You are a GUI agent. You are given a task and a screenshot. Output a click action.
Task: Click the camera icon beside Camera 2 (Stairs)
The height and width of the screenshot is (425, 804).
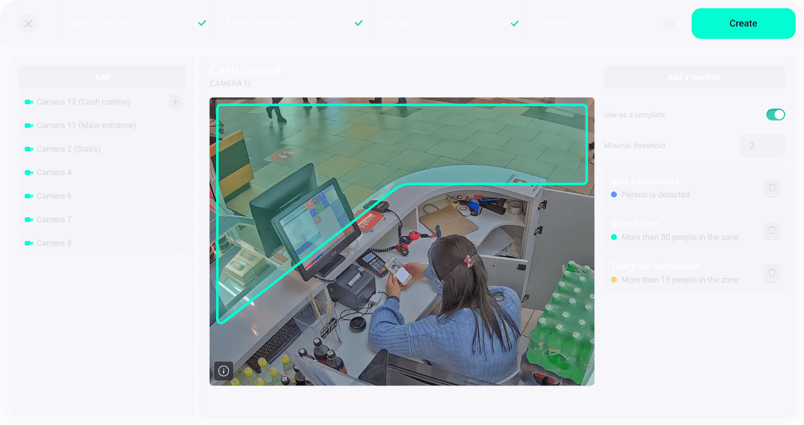click(x=28, y=149)
